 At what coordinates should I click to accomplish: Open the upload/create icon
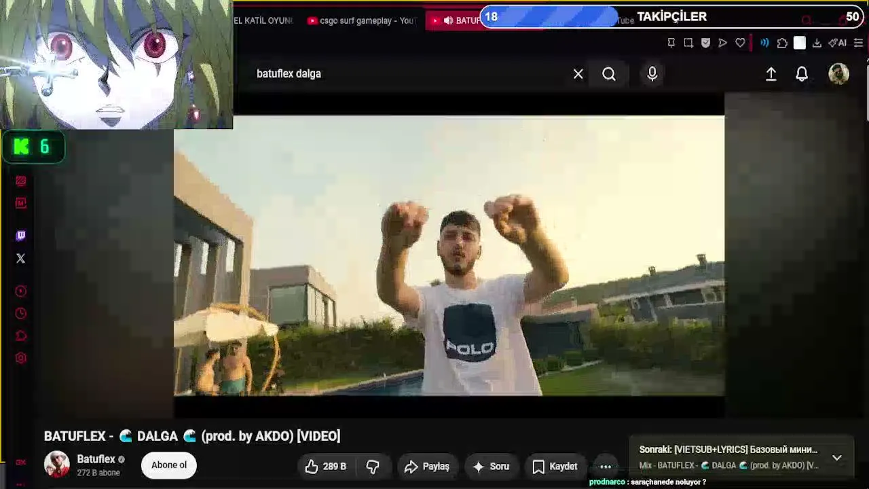tap(771, 74)
